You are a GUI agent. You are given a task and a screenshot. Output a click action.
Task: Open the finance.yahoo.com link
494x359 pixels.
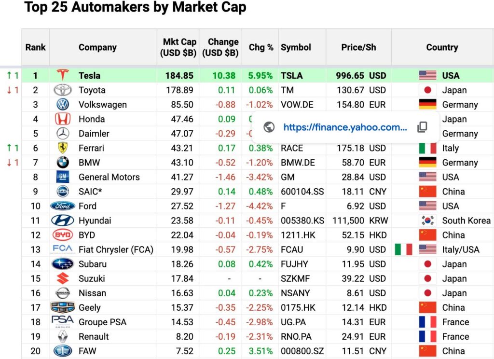(x=345, y=127)
